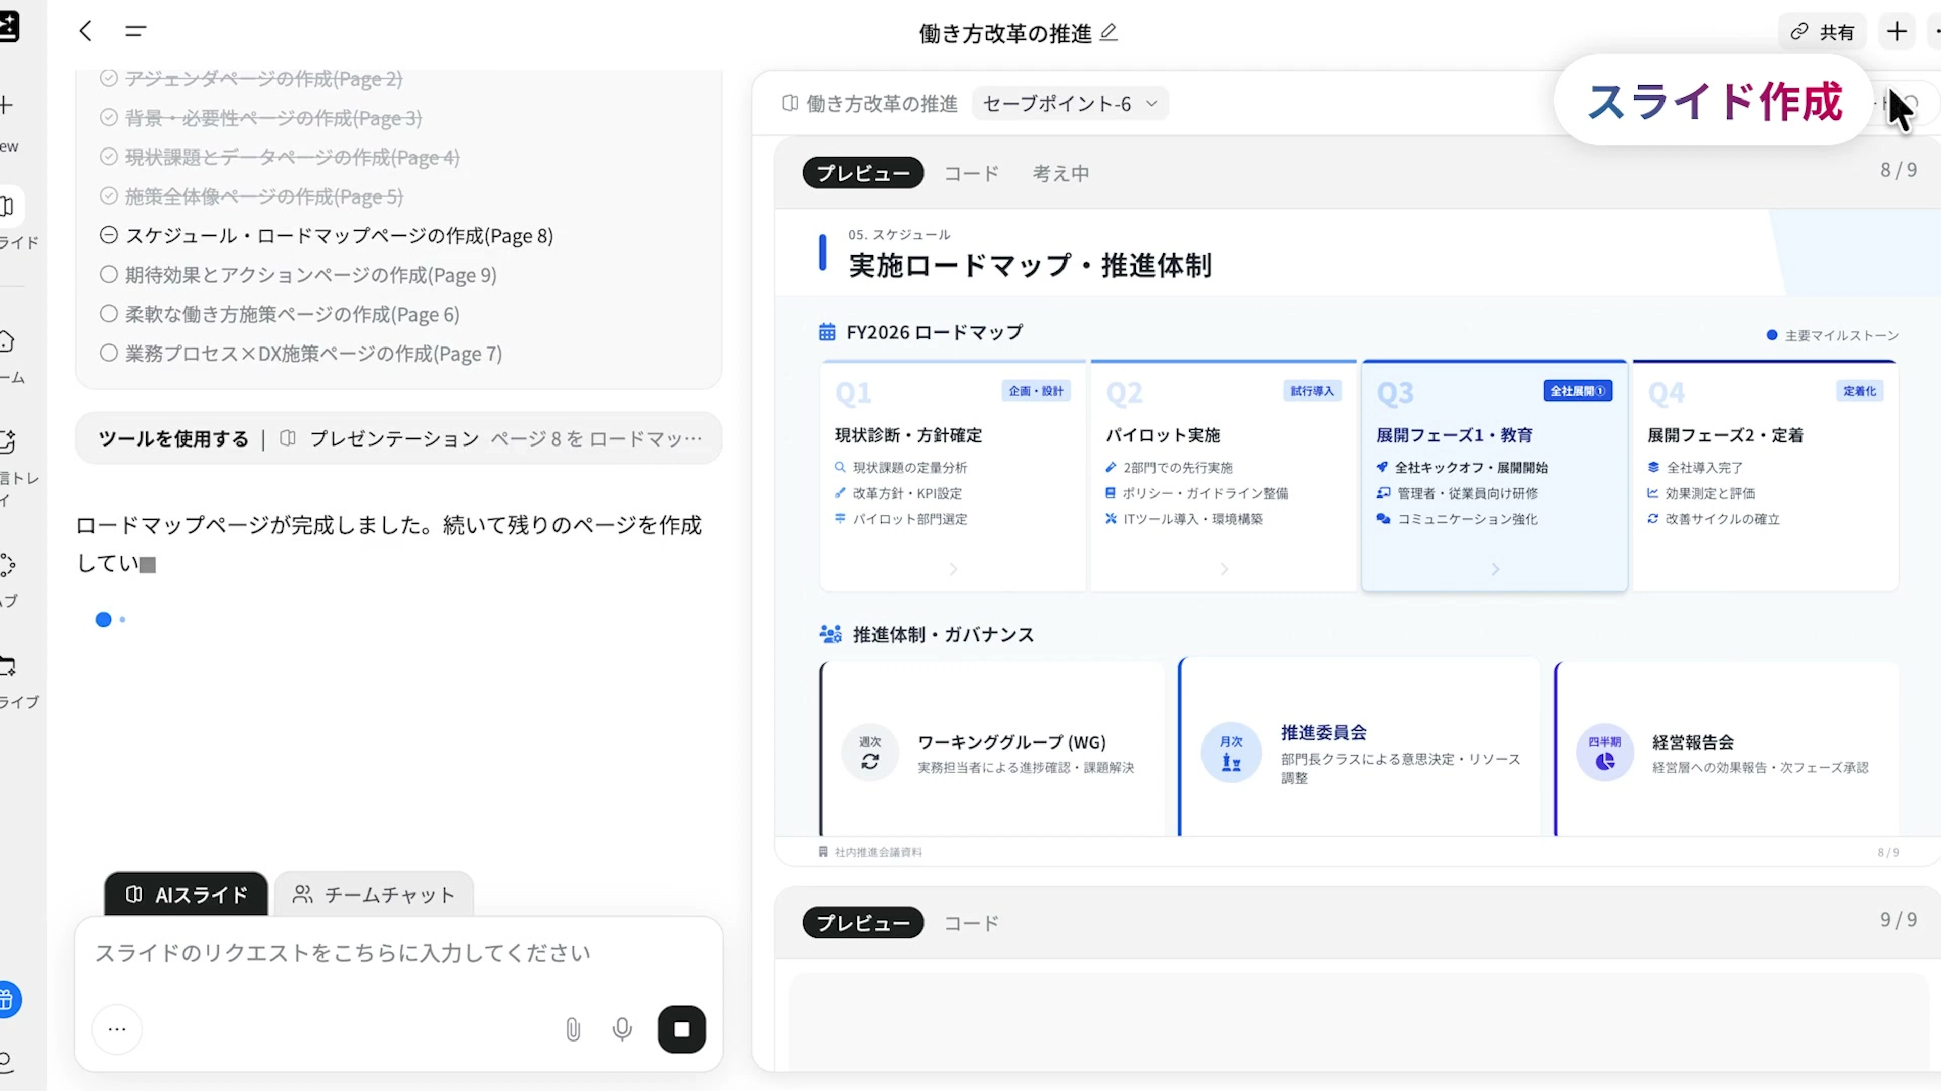Open the three-dots more options button
1941x1091 pixels.
[x=117, y=1028]
